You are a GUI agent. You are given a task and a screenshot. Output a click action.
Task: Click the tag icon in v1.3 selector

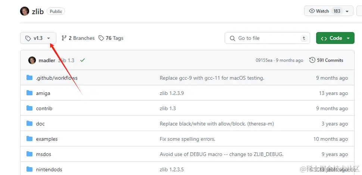click(x=28, y=38)
